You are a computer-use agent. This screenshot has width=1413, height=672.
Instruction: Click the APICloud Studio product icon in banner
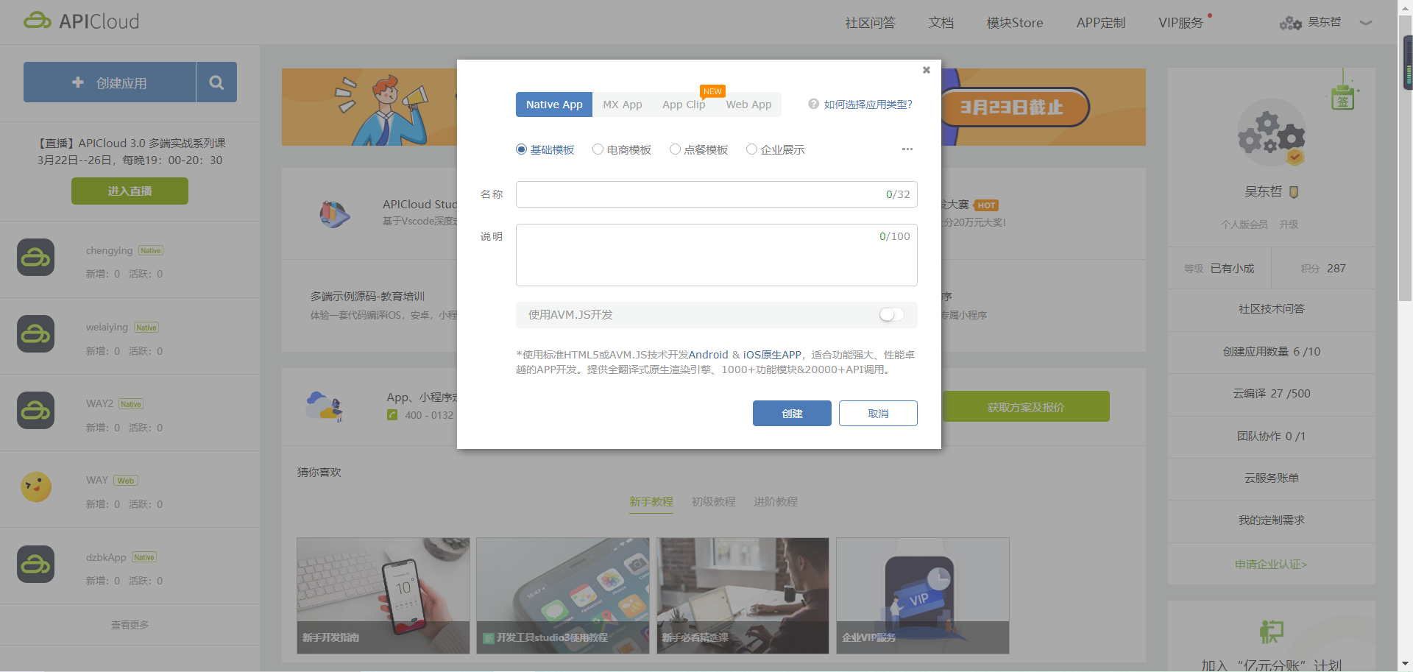click(x=335, y=213)
